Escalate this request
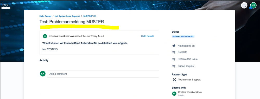Viewport: 260px width, 99px height. click(182, 52)
